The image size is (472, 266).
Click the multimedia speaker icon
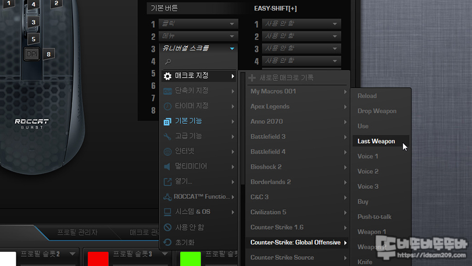(x=167, y=167)
